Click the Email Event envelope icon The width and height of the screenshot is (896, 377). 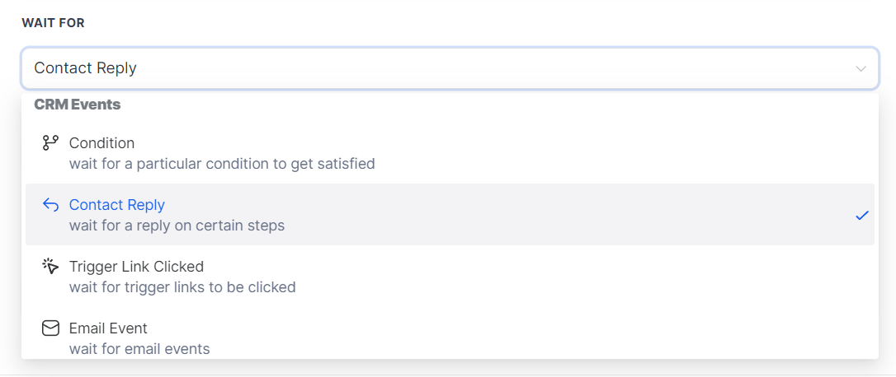(x=50, y=328)
